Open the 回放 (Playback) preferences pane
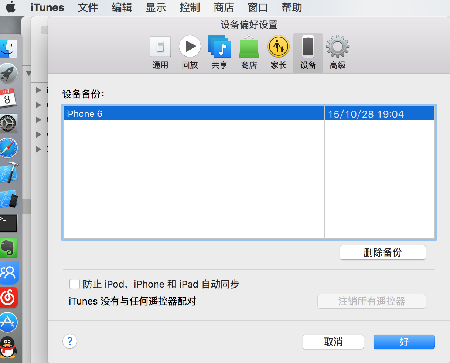Viewport: 450px width, 363px height. [x=190, y=53]
